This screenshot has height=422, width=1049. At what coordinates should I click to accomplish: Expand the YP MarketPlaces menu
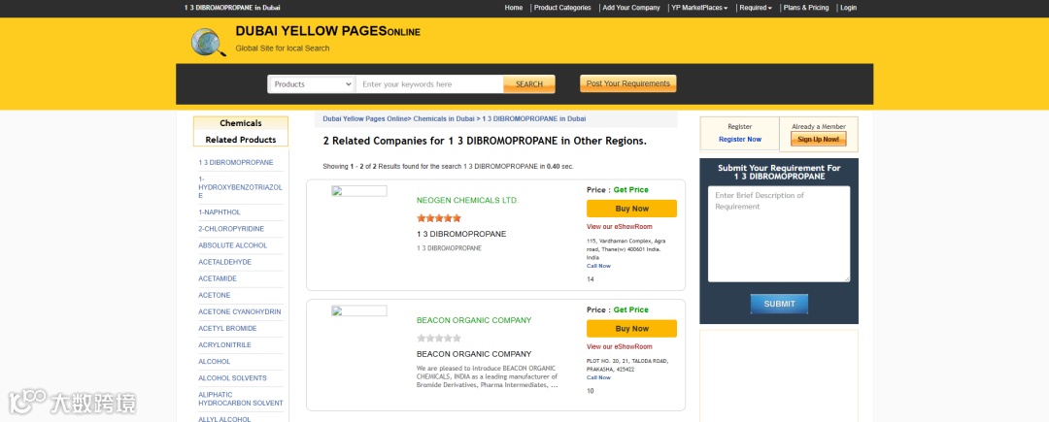(x=699, y=8)
